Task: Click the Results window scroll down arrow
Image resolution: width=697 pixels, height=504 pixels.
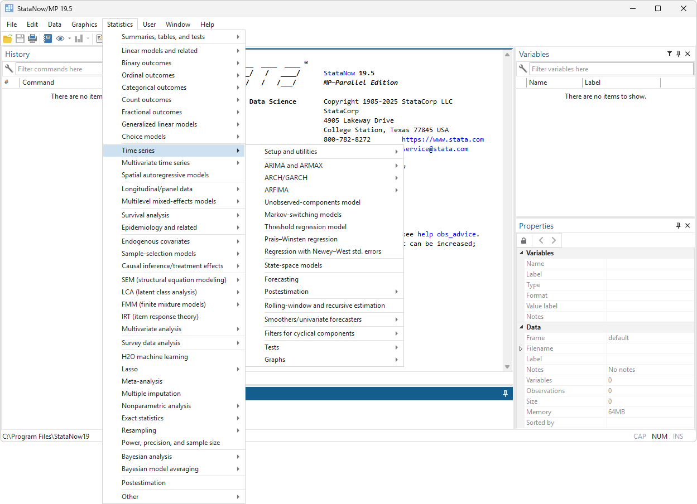Action: click(507, 367)
